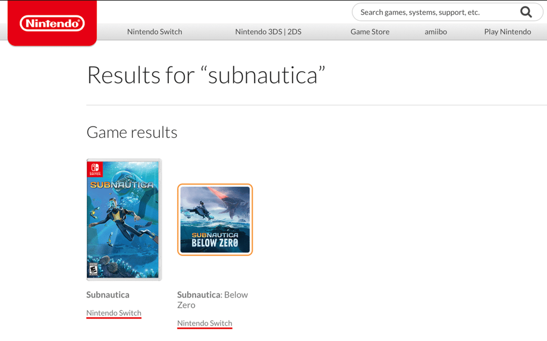Click the Switch logo badge on Subnautica cover

95,169
